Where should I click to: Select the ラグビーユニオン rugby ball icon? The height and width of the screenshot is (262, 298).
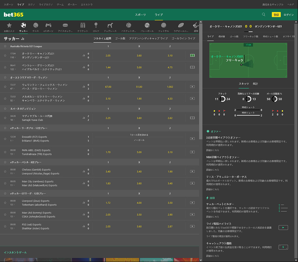tap(181, 25)
